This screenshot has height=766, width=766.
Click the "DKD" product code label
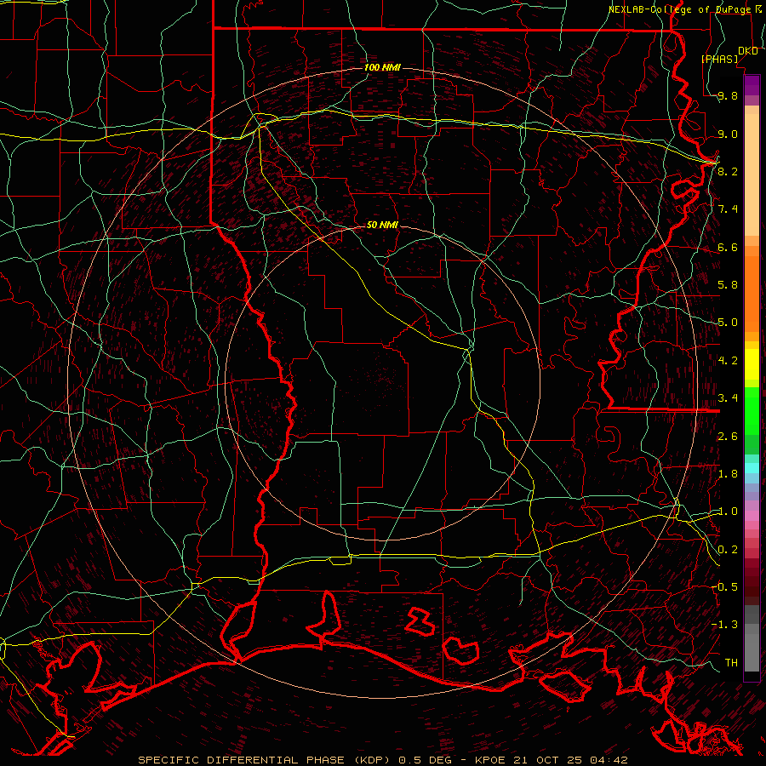point(748,51)
